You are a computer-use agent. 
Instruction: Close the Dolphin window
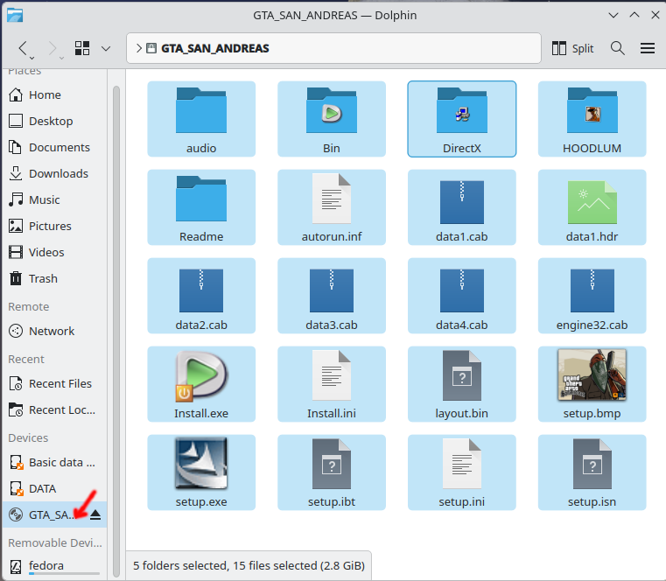pyautogui.click(x=655, y=15)
